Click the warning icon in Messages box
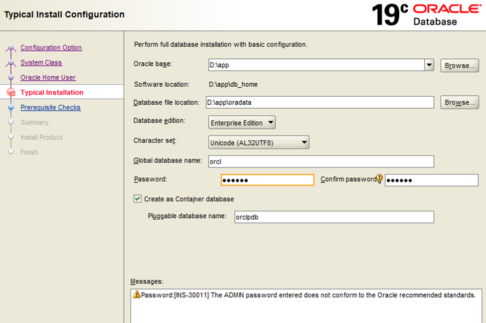The height and width of the screenshot is (323, 486). tap(137, 295)
